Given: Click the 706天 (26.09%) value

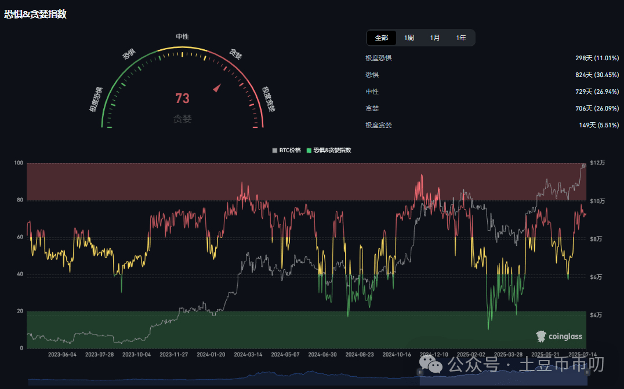Looking at the screenshot, I should tap(597, 108).
